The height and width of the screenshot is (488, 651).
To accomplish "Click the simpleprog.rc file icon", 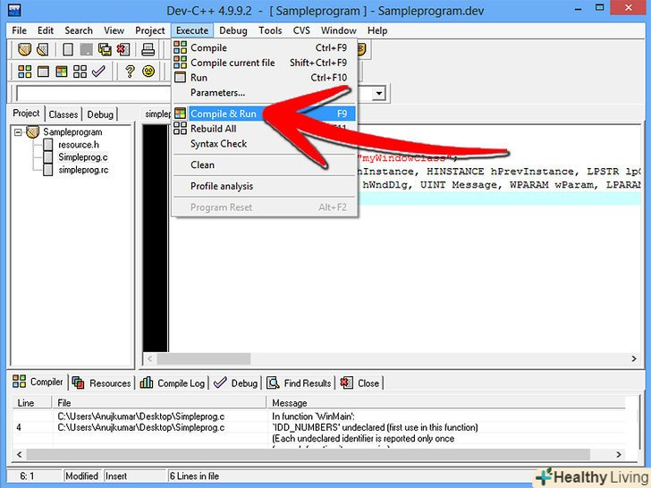I will pyautogui.click(x=47, y=170).
